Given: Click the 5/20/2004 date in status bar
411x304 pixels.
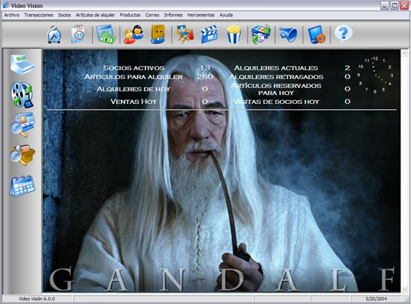Looking at the screenshot, I should pos(377,299).
